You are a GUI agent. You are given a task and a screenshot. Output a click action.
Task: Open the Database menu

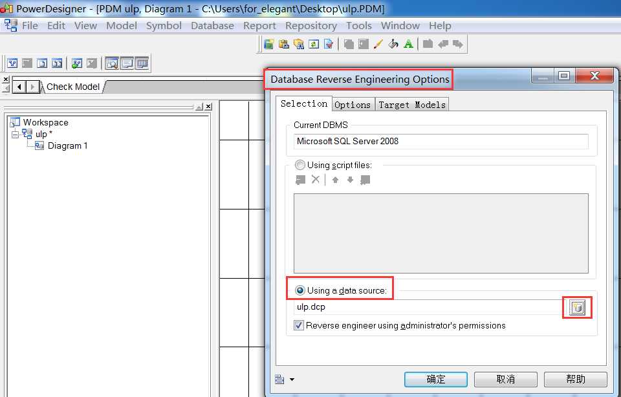(x=212, y=26)
